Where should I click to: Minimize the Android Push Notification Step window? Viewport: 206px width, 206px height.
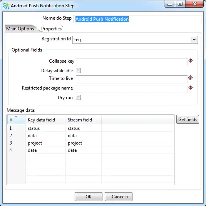(x=169, y=4)
